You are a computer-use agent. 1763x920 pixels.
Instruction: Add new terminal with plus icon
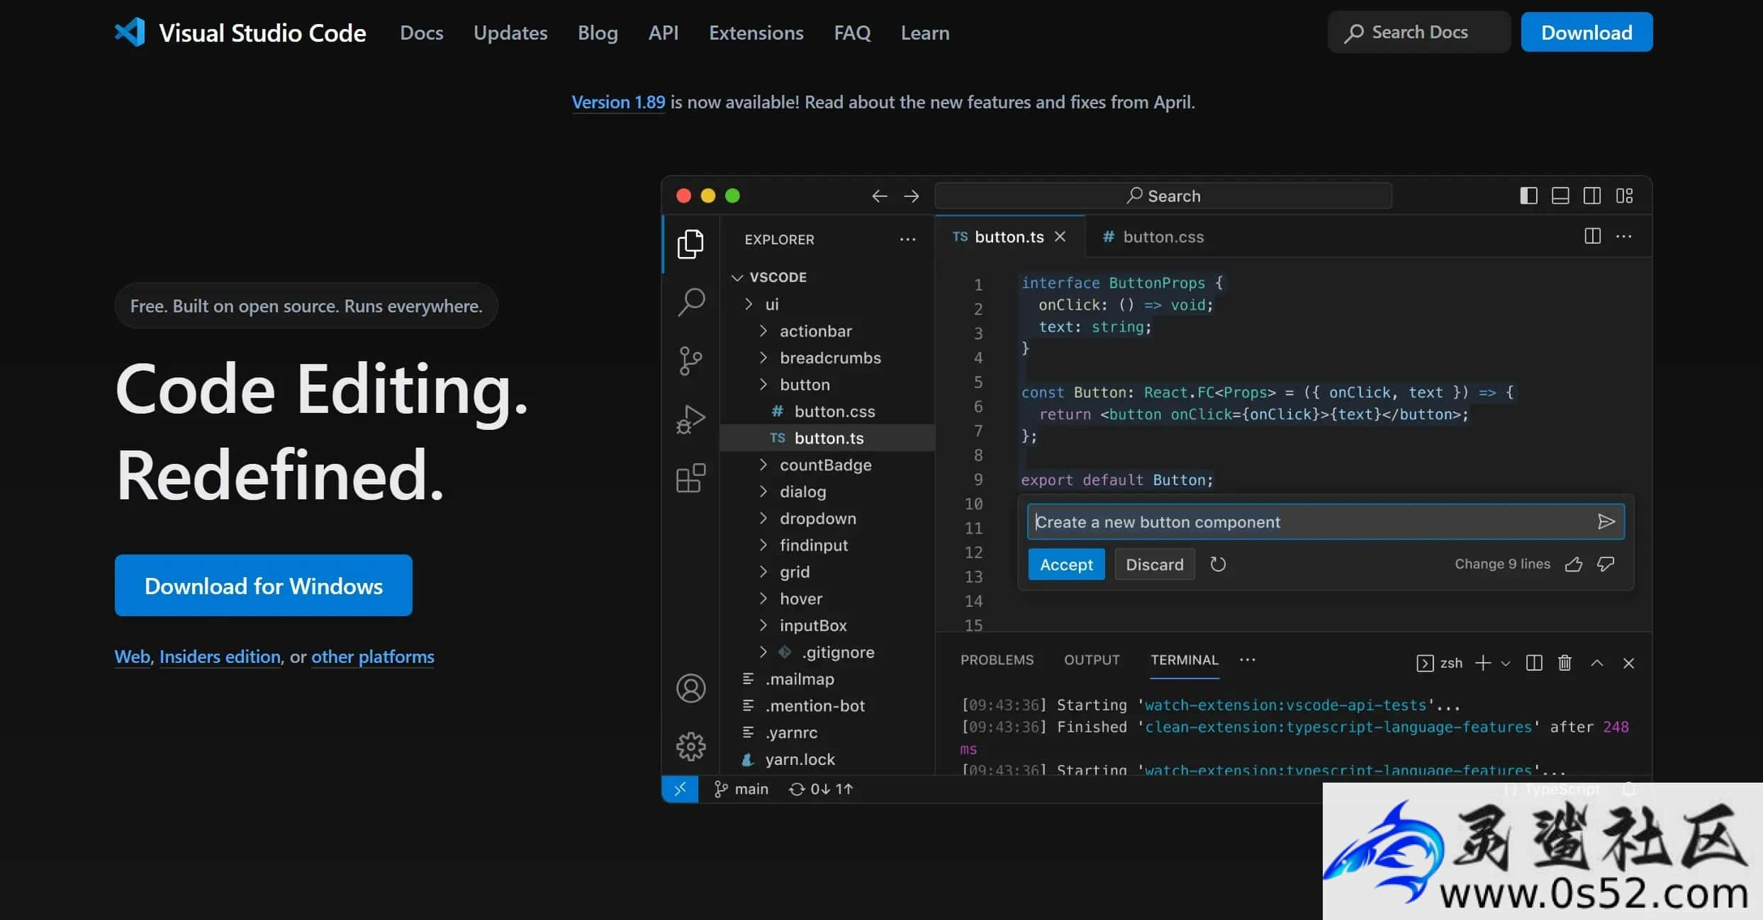pos(1483,663)
